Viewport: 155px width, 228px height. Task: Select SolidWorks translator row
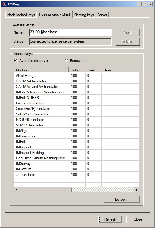[77, 114]
